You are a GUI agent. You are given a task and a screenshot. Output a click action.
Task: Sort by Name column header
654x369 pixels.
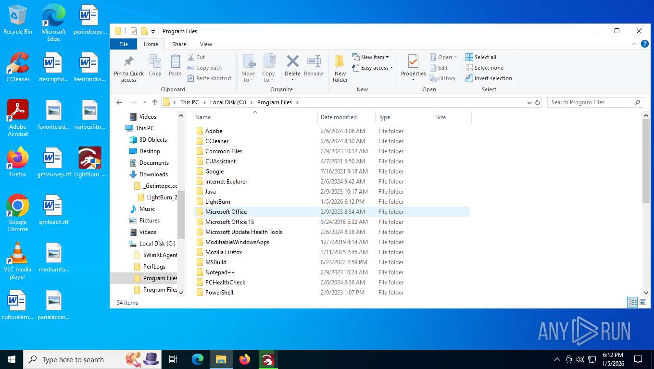coord(255,117)
